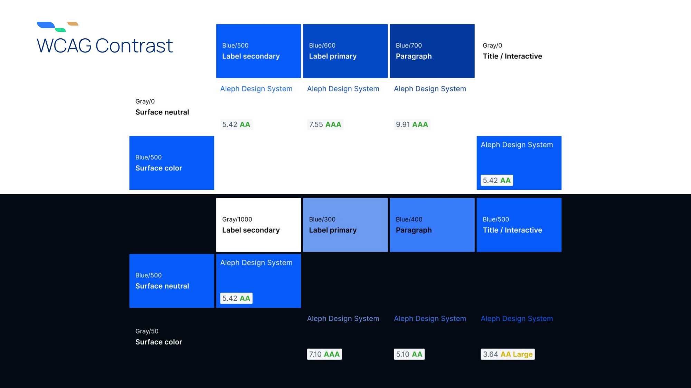Click the Blue/500 Surface color swatch

[171, 163]
